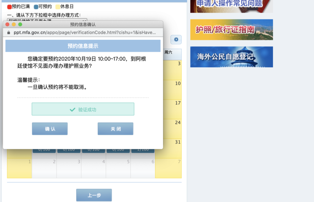Click 关闭 to dismiss the confirmation dialog
This screenshot has height=202, width=314.
tap(115, 128)
